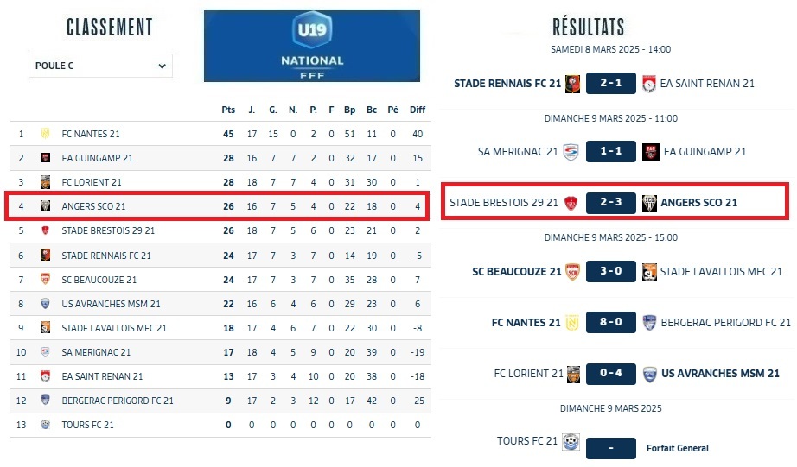Click the US Avranches MSM crest in results
This screenshot has height=467, width=797.
tap(649, 374)
